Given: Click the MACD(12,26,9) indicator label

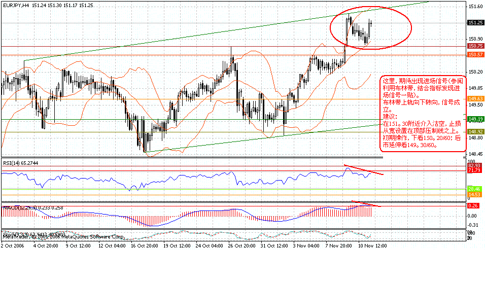Looking at the screenshot, I should pos(33,208).
